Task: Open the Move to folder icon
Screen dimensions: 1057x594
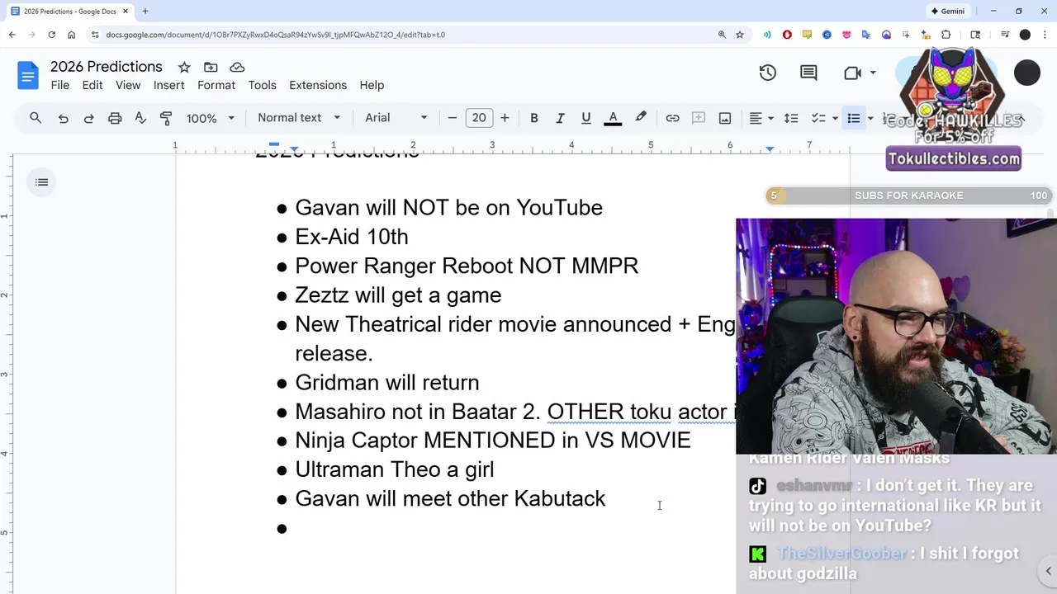Action: [211, 67]
